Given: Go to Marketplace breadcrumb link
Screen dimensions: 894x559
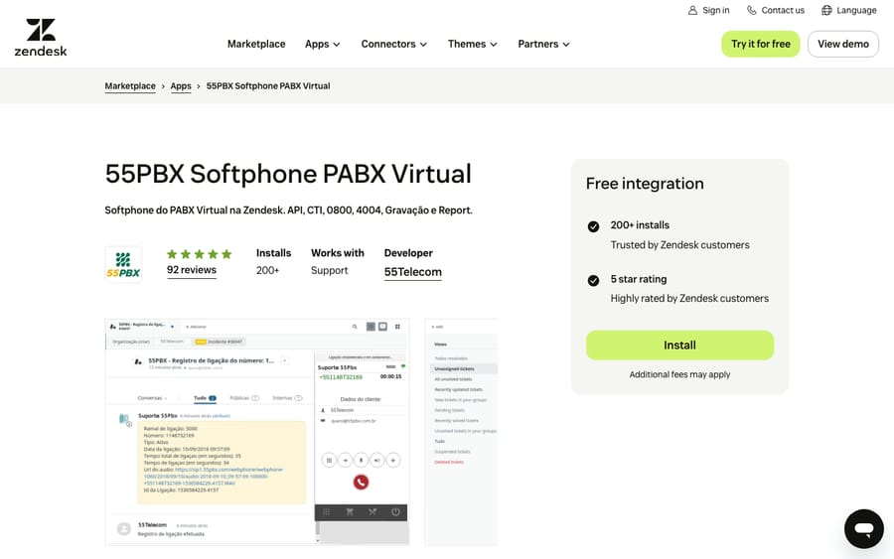Looking at the screenshot, I should click(130, 86).
